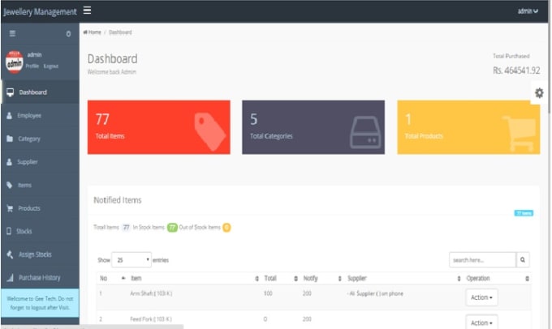Click the cart icon on Total Products card
Screen dimensions: 552x329
[x=520, y=134]
